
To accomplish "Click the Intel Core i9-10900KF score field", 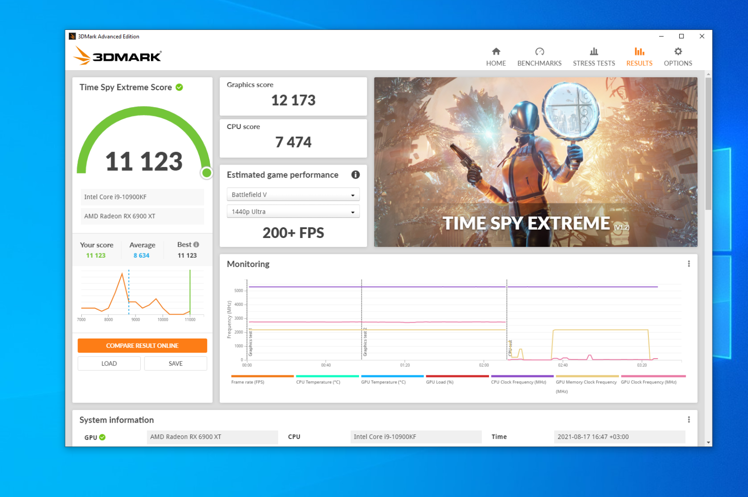I will pyautogui.click(x=142, y=197).
